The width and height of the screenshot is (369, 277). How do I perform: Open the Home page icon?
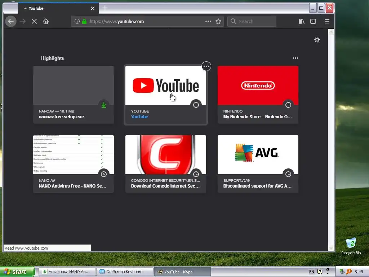46,21
